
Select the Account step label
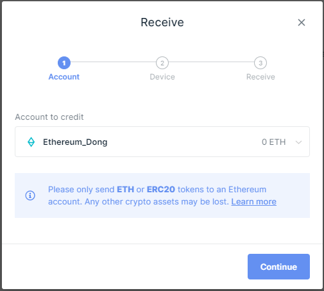pos(64,77)
